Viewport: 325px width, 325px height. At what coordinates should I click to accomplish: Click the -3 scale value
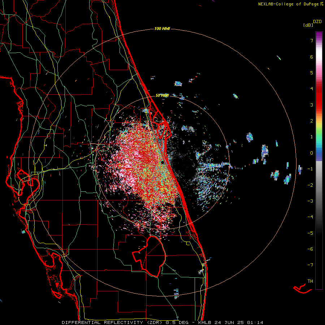pyautogui.click(x=310, y=201)
